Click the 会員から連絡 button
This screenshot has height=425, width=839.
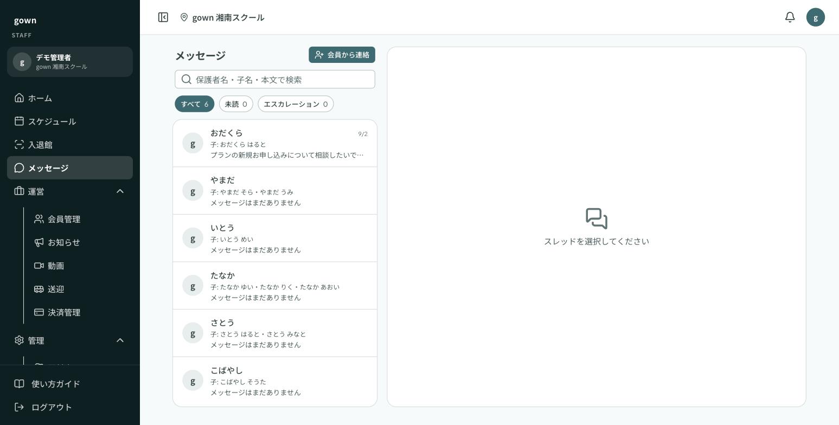pyautogui.click(x=342, y=55)
